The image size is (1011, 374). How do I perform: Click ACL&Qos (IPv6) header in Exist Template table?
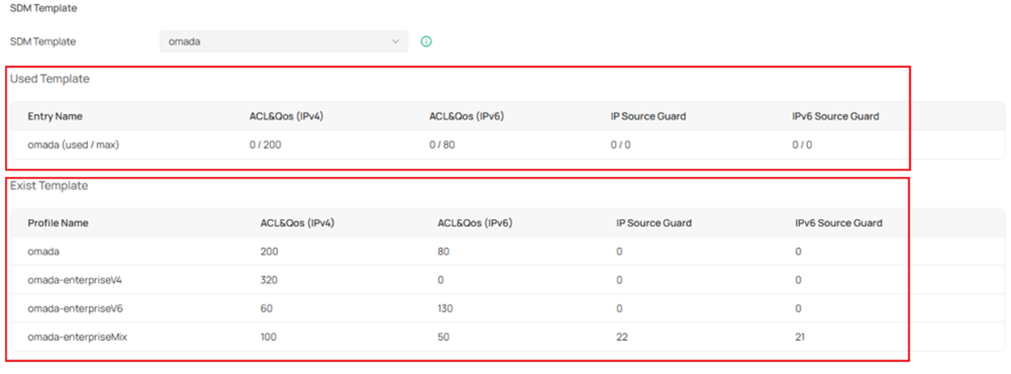point(474,223)
